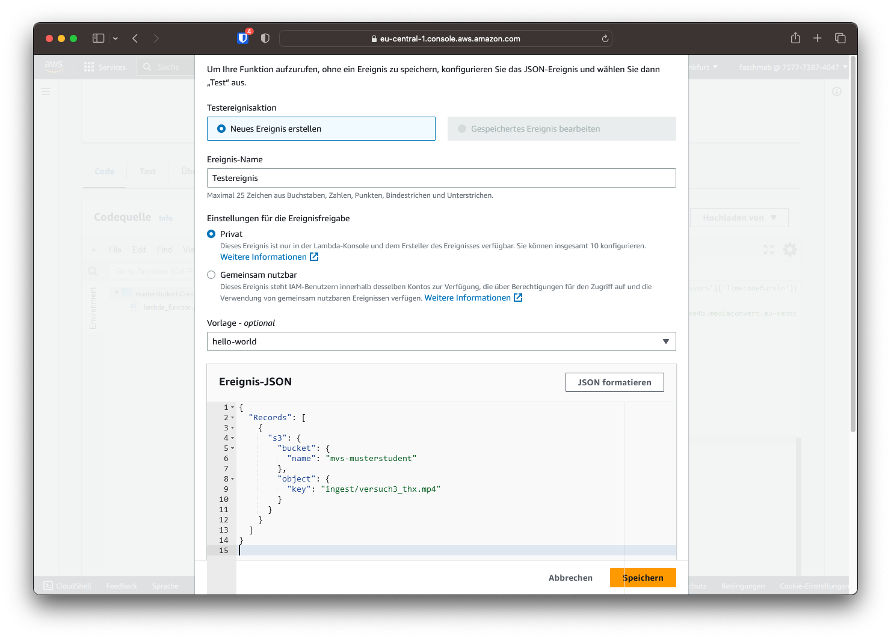Open the Edit menu in code editor
This screenshot has height=639, width=891.
(x=139, y=249)
